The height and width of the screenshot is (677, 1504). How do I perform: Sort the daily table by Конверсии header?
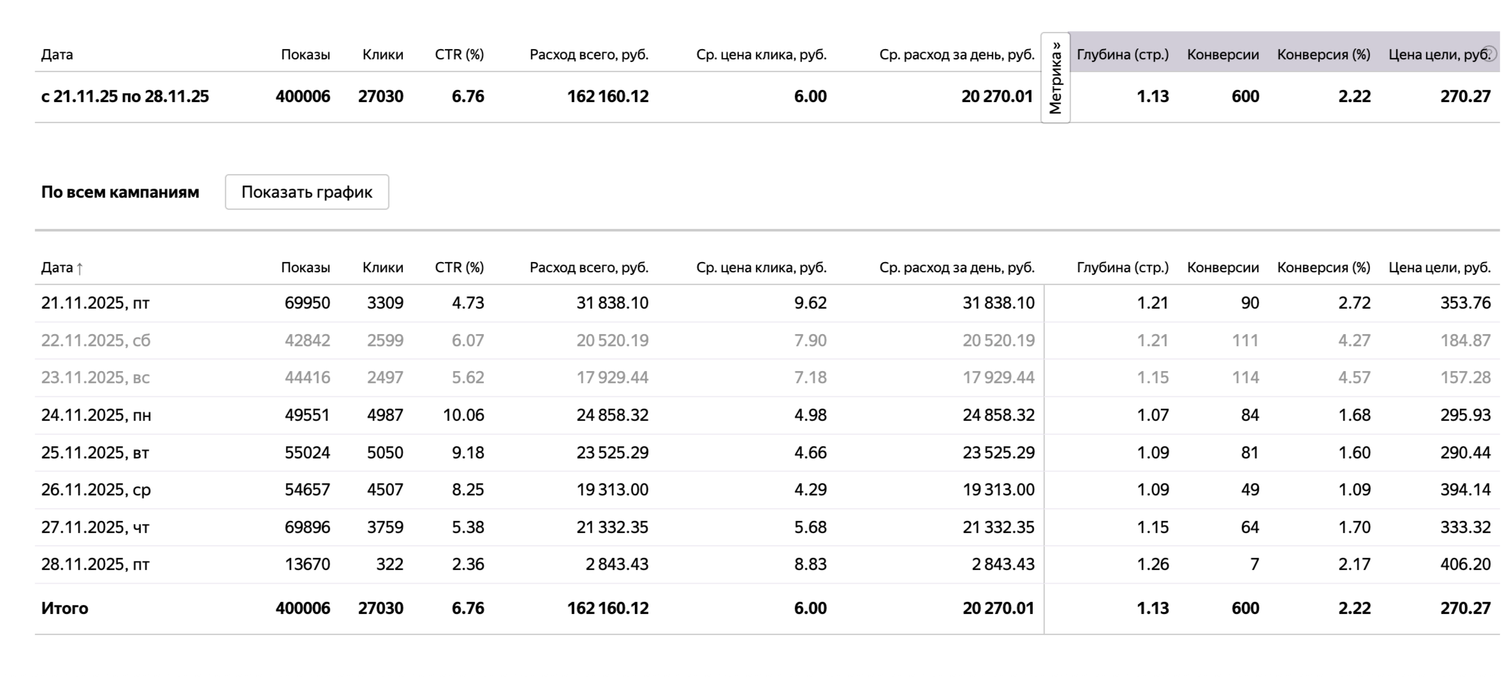point(1222,268)
